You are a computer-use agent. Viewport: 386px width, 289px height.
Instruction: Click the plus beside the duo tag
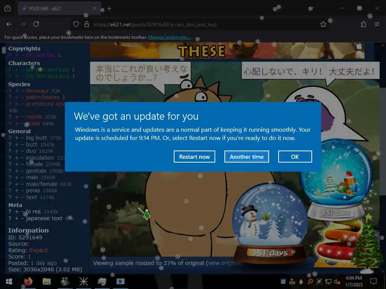pos(17,151)
